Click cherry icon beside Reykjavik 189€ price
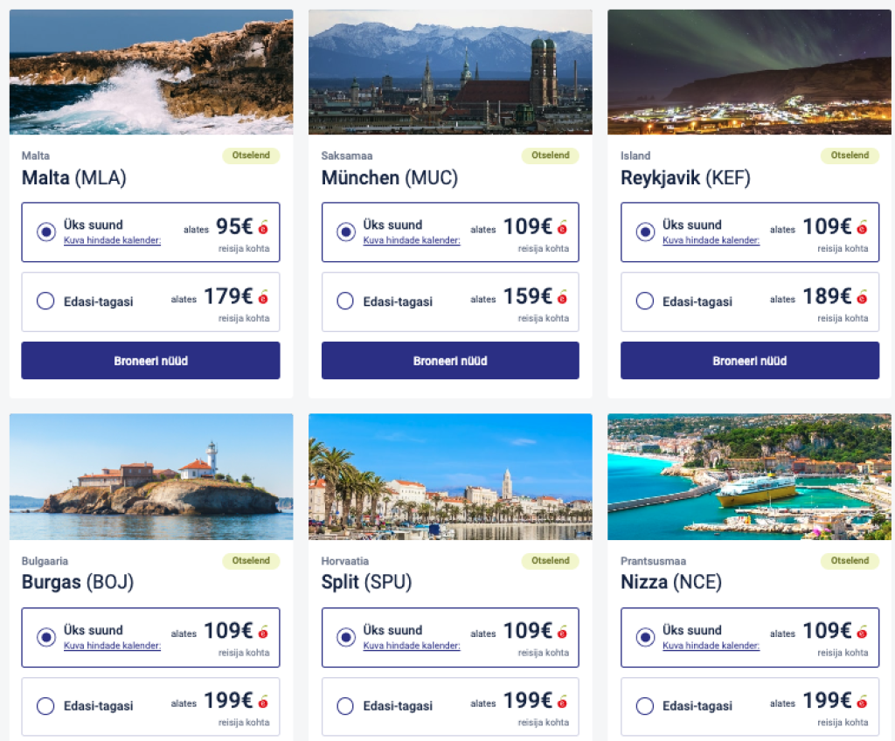 (862, 297)
